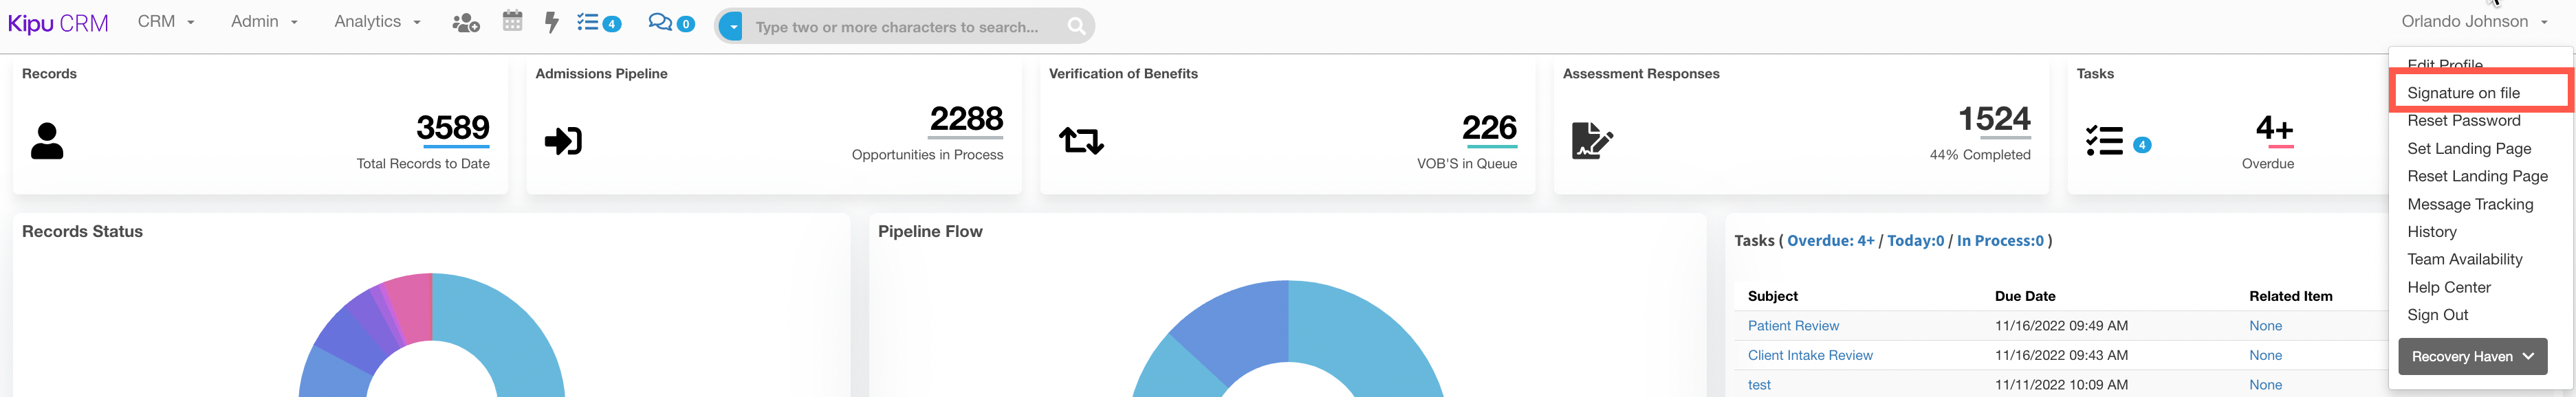Select Sign Out from user menu

pos(2437,315)
